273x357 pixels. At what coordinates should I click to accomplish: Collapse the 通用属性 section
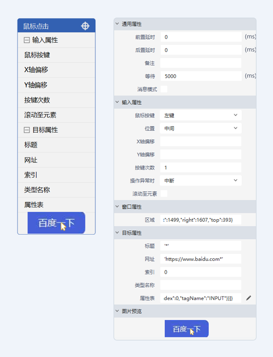coord(117,24)
